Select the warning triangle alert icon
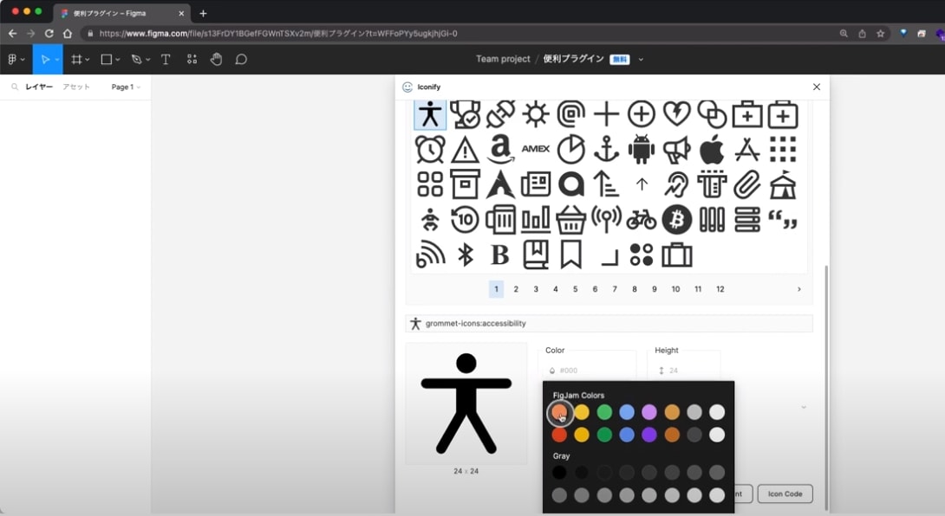The height and width of the screenshot is (516, 945). pyautogui.click(x=465, y=149)
